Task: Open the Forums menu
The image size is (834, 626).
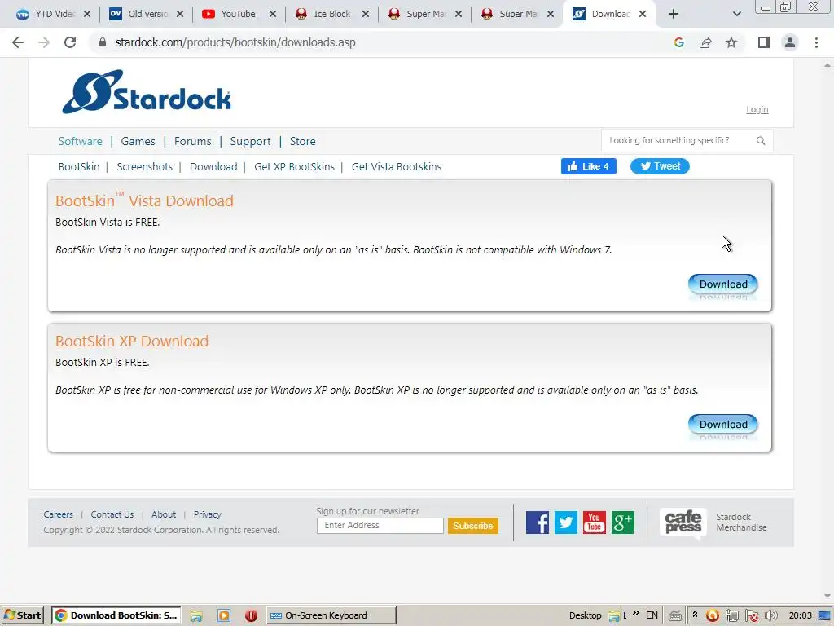Action: click(x=192, y=141)
